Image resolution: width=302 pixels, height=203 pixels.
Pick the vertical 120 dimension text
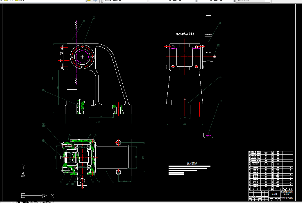(x=143, y=157)
